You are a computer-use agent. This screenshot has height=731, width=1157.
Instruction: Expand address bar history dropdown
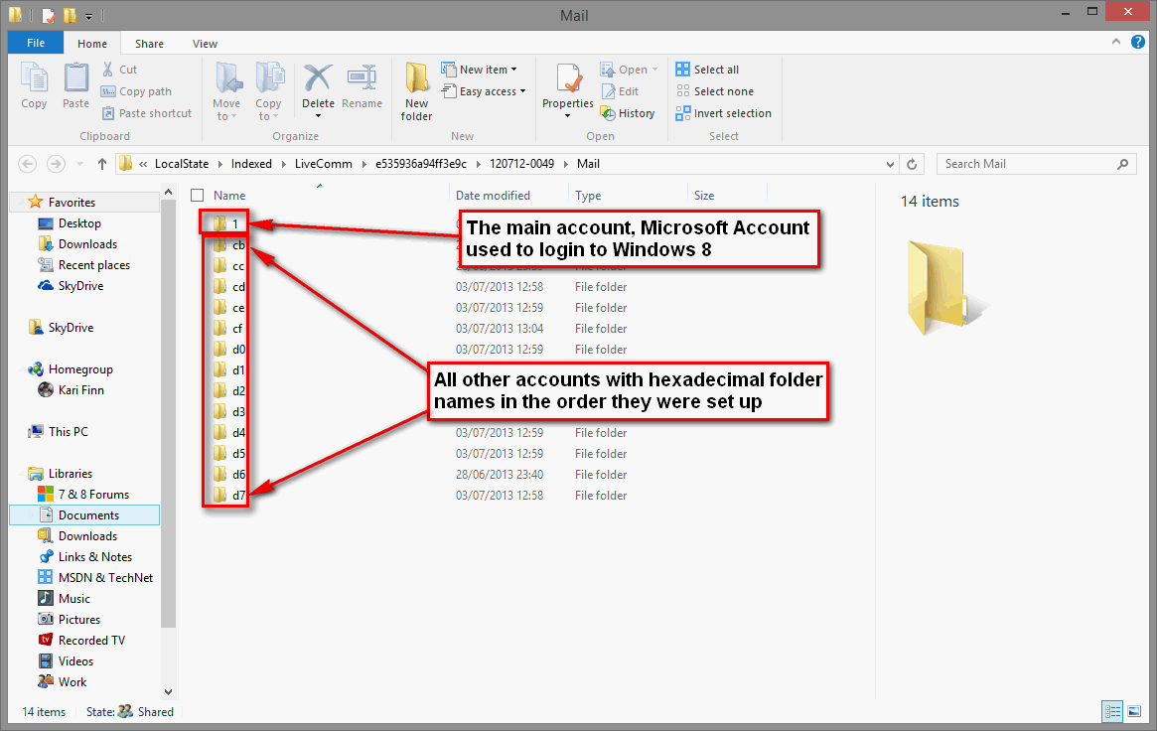tap(890, 164)
